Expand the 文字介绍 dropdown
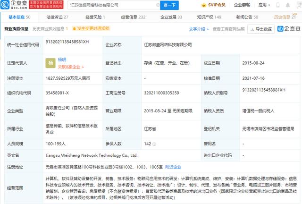The image size is (302, 204). coord(198,29)
